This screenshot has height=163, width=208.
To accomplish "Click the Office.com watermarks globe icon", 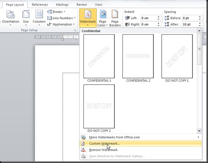I will (83, 137).
